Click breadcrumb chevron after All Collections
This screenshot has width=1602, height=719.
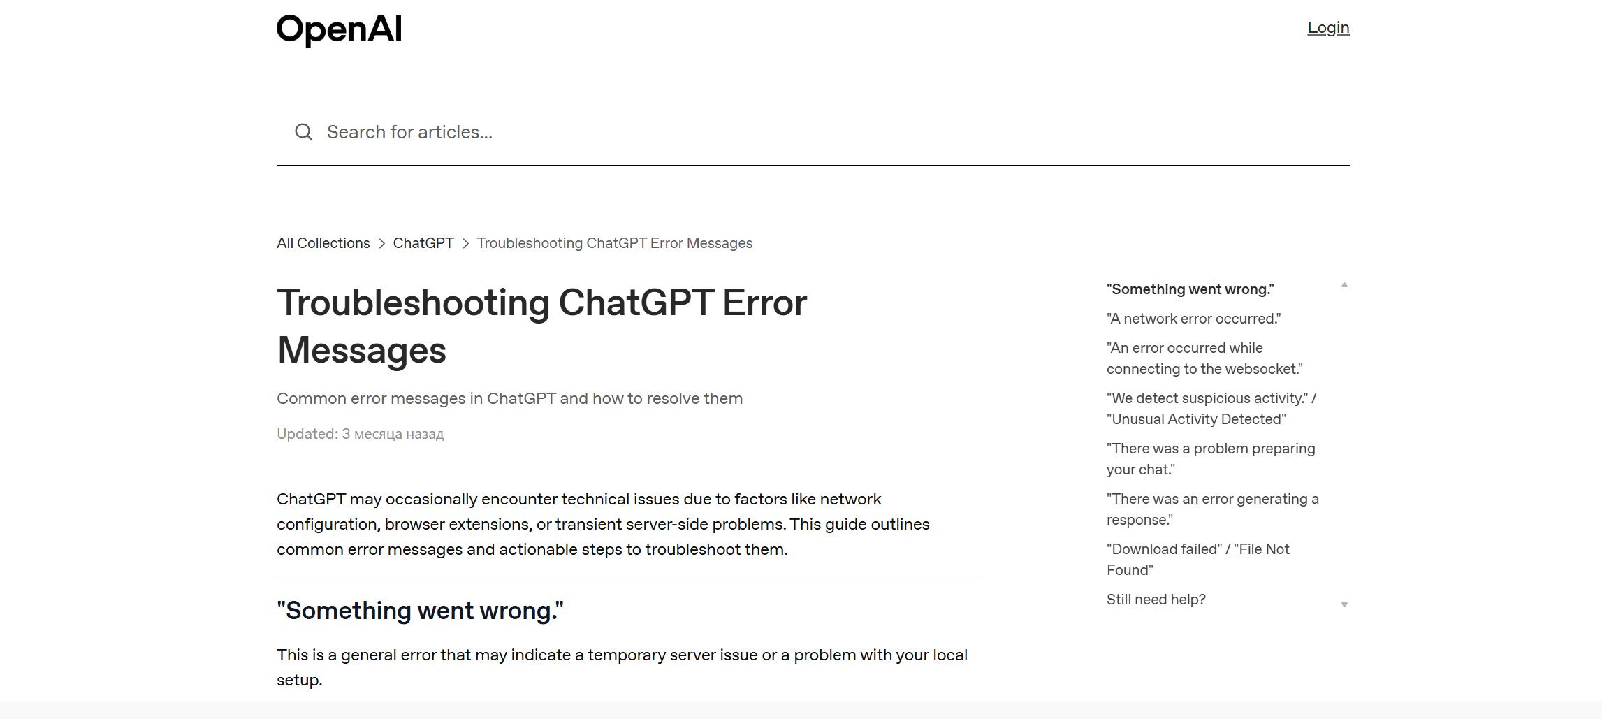point(381,244)
